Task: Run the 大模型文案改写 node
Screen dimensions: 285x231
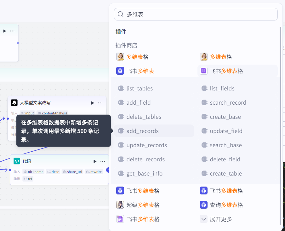Action: [93, 103]
